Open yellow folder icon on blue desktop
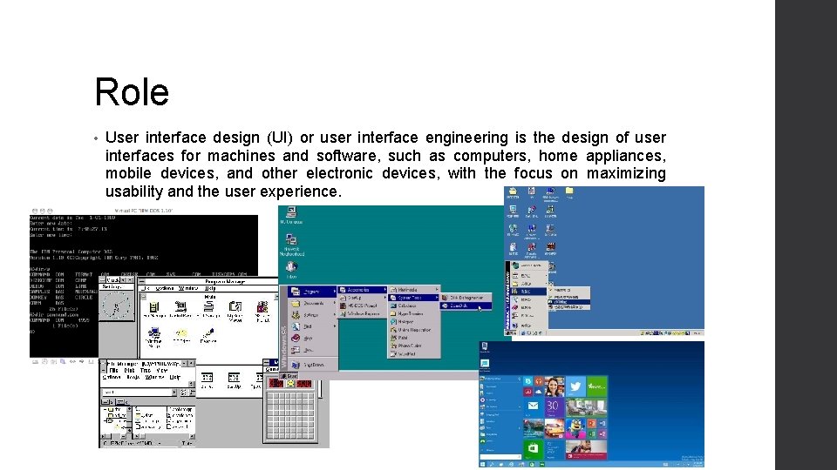 [569, 192]
